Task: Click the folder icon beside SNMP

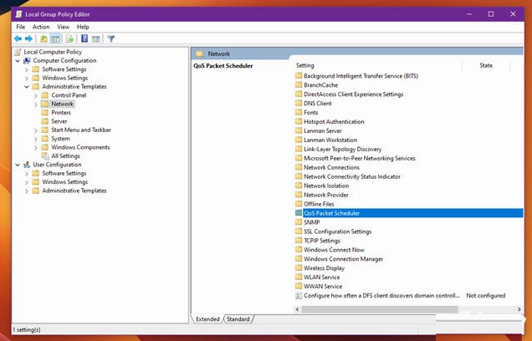Action: [299, 222]
